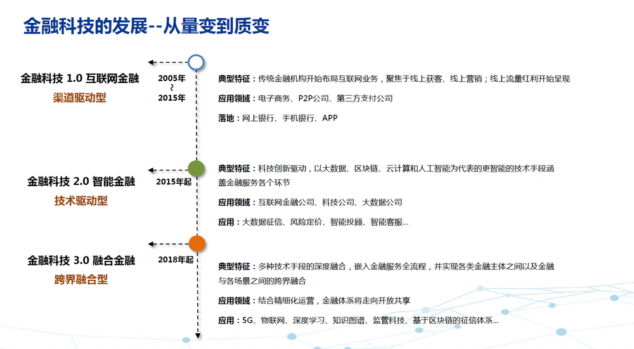Select line starting 典型特征：多种技术手段
This screenshot has height=349, width=634.
(x=386, y=267)
